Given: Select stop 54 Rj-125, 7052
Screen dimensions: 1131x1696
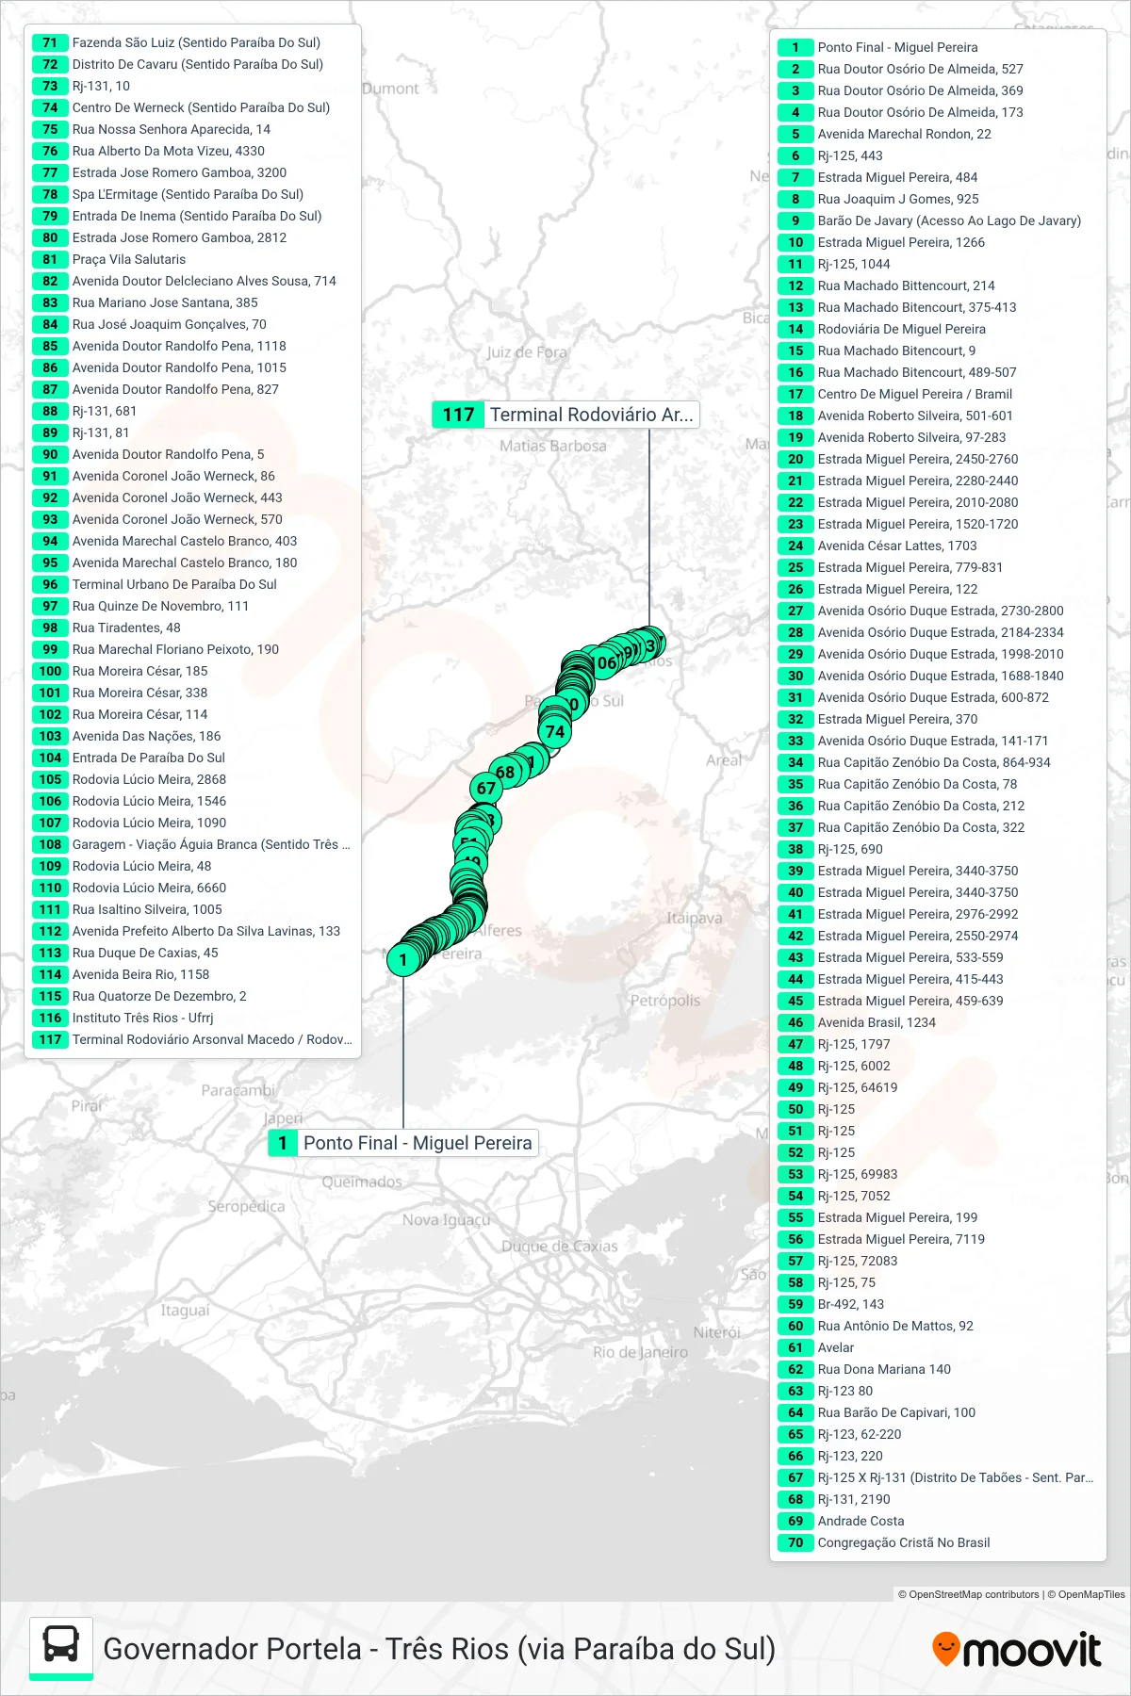Looking at the screenshot, I should coord(938,1196).
